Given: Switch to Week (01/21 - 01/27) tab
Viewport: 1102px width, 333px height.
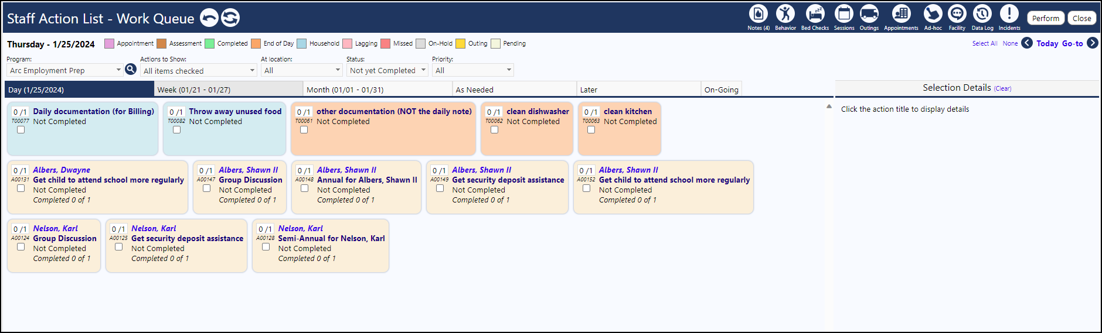Looking at the screenshot, I should [x=229, y=90].
